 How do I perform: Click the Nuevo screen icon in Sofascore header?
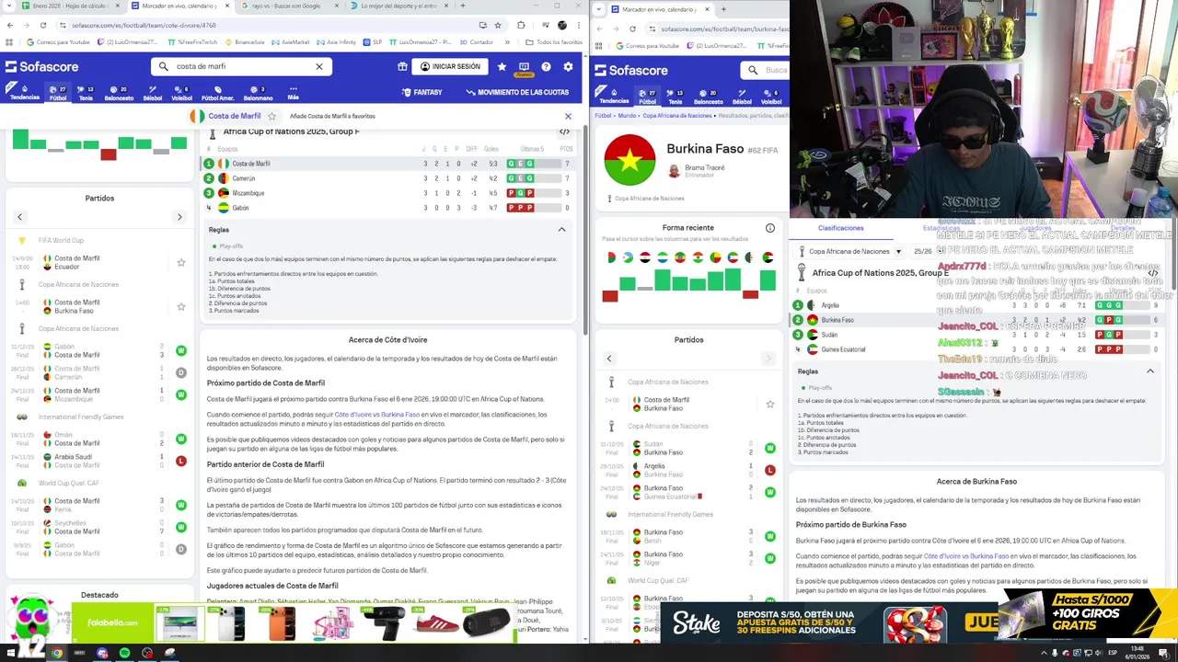pos(524,67)
